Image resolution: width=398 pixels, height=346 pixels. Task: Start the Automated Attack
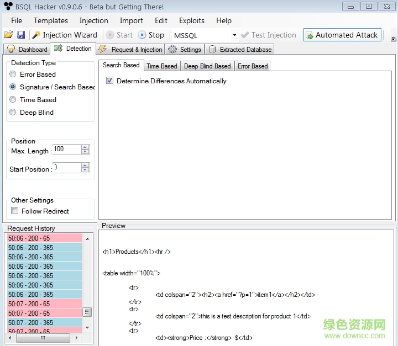coord(342,35)
